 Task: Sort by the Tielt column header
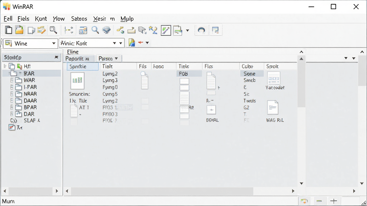point(118,66)
